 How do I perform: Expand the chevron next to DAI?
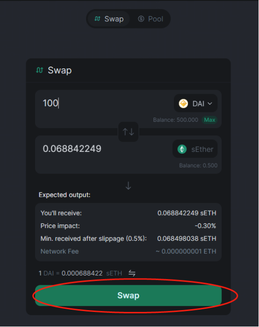tap(210, 104)
